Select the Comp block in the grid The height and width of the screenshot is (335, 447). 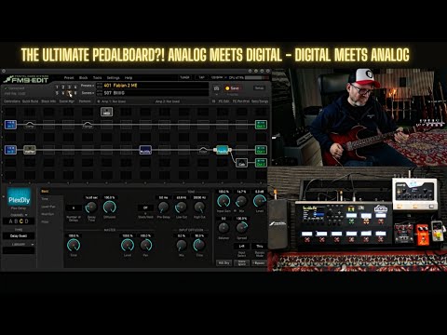[30, 125]
